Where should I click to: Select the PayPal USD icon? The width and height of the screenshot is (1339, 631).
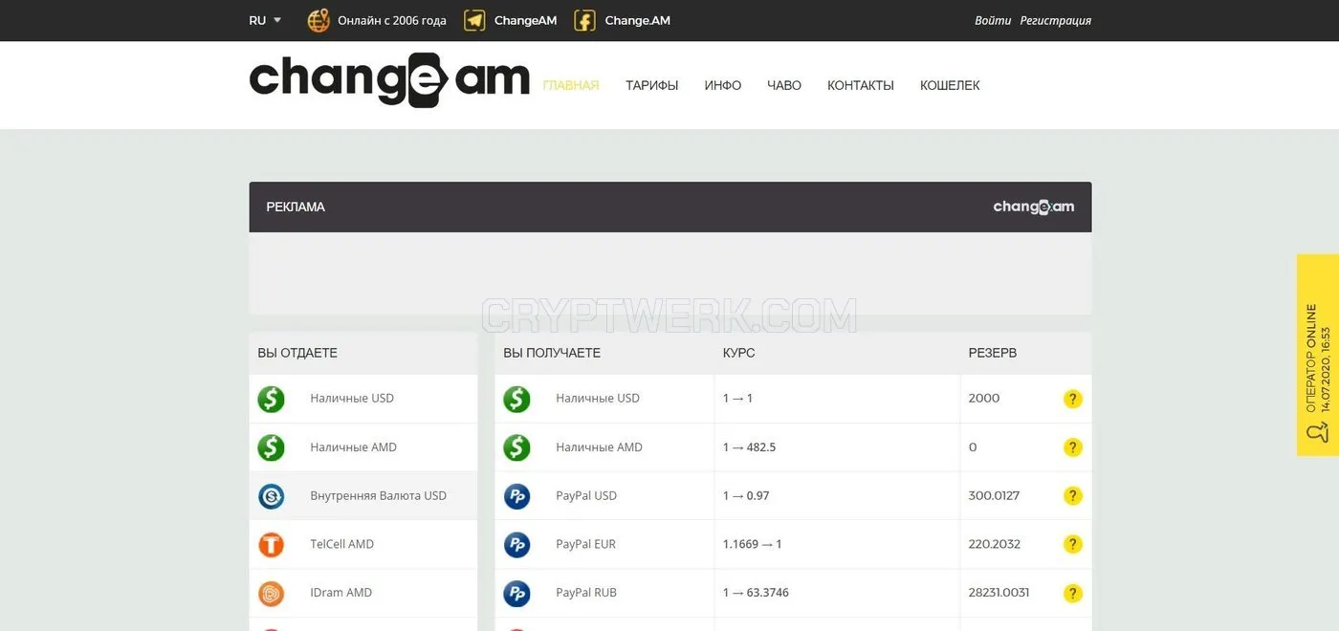(x=517, y=496)
